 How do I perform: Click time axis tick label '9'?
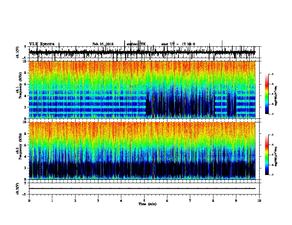click(x=236, y=200)
